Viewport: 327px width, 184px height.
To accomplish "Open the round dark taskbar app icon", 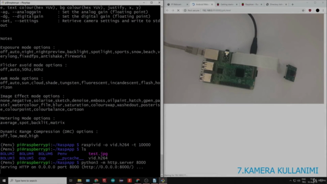I will (x=146, y=180).
